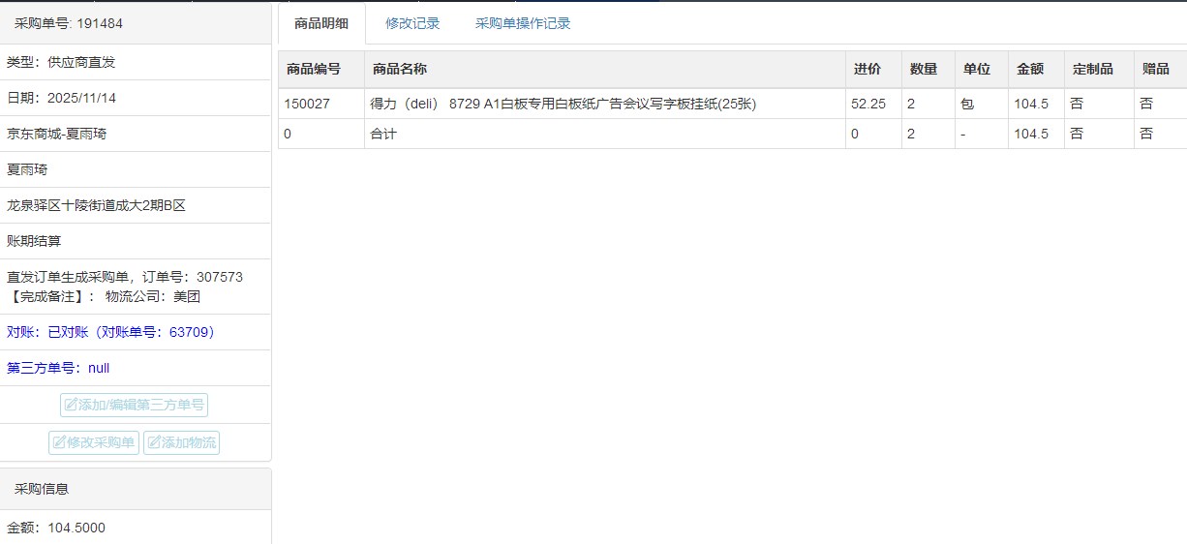
Task: Click the 商品编号 column header
Action: [x=313, y=69]
